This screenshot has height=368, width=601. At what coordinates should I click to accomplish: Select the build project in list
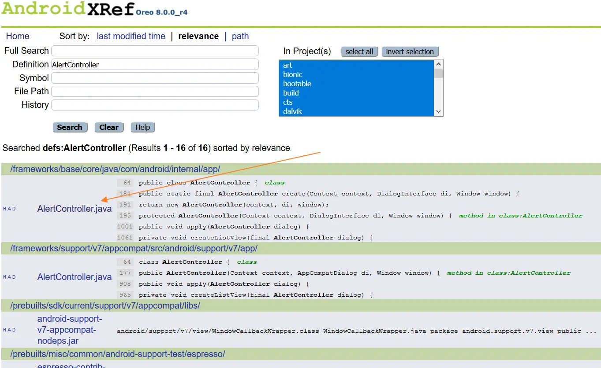coord(357,93)
